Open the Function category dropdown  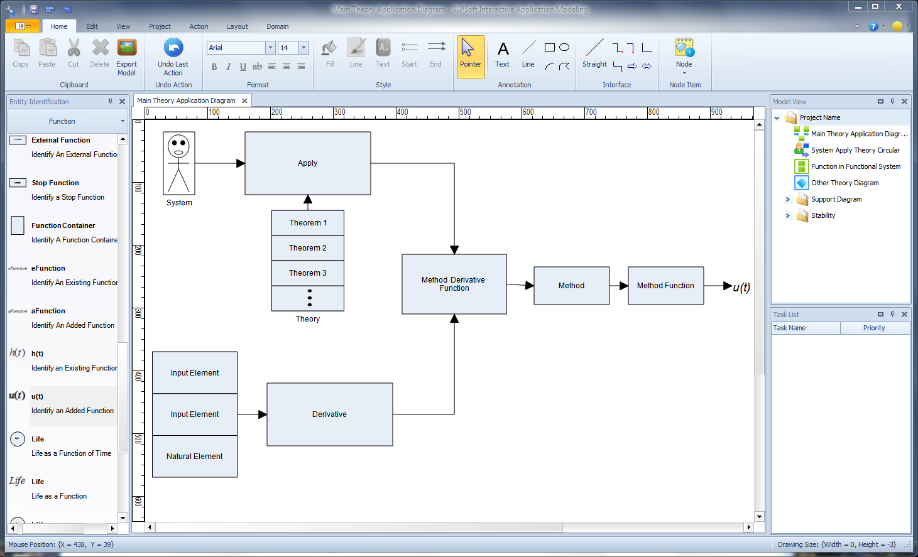click(x=123, y=121)
